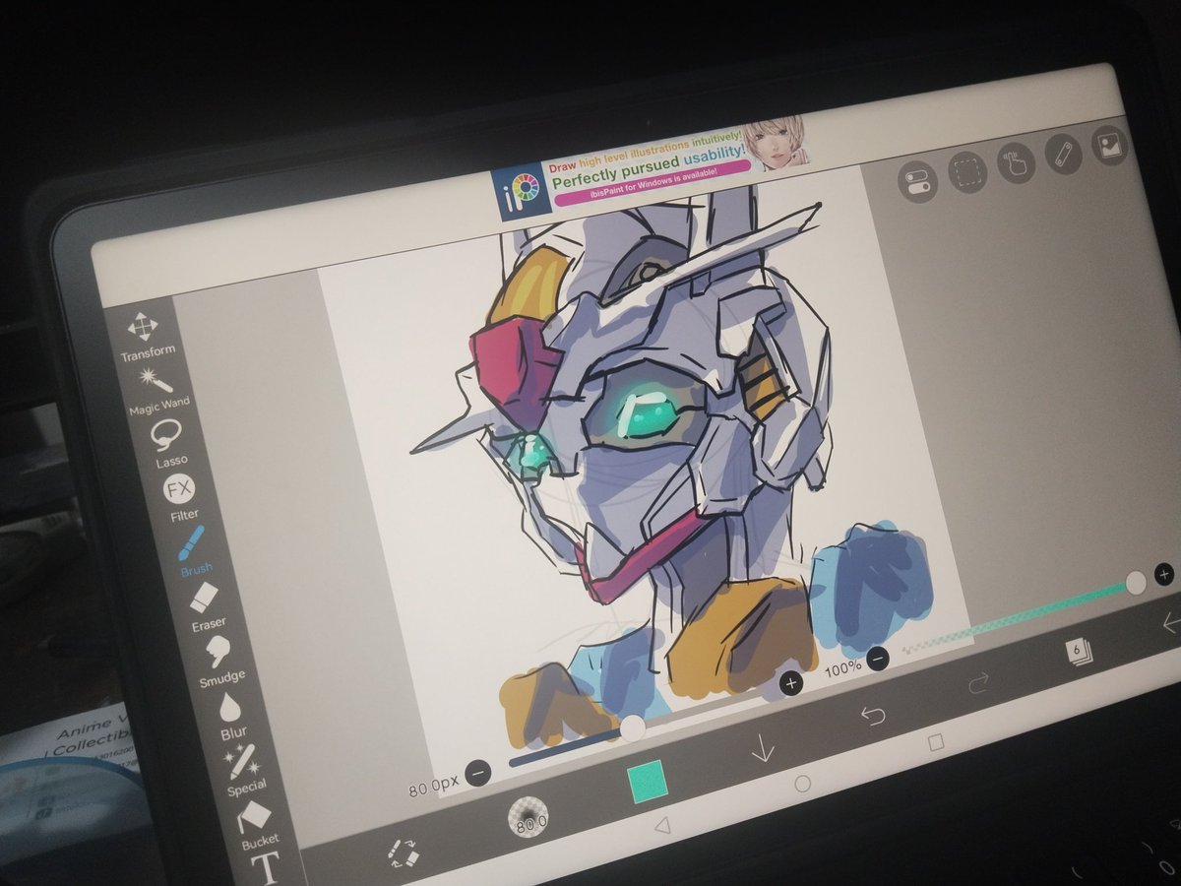Open the Layers panel showing 6
This screenshot has height=886, width=1181.
point(1078,653)
